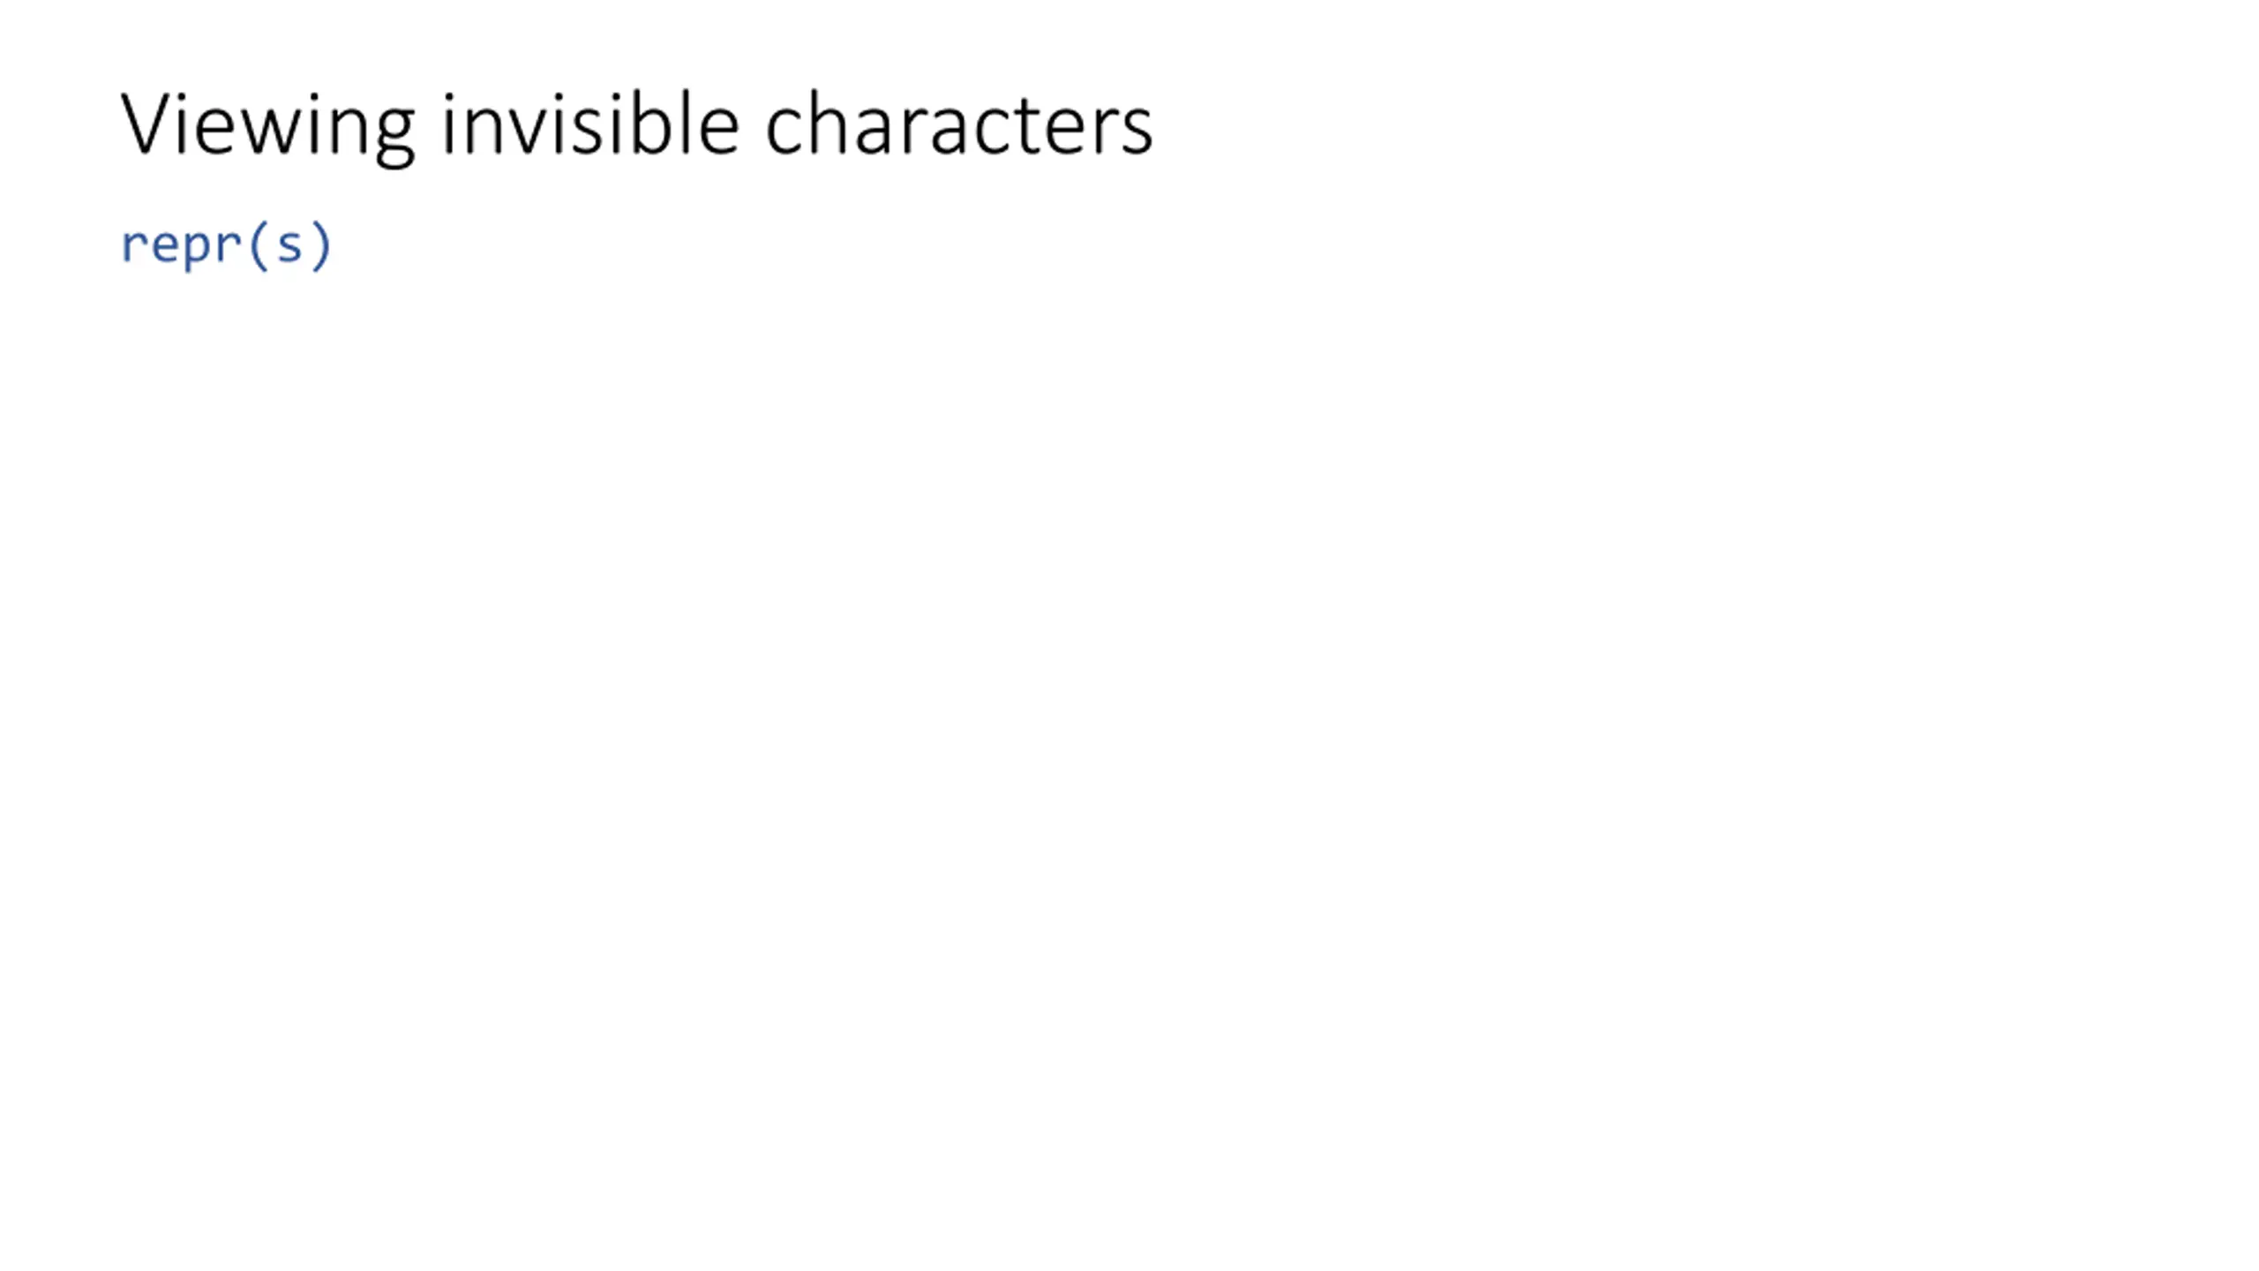Click the word 'characters' in the title
Image resolution: width=2259 pixels, height=1271 pixels.
[x=958, y=125]
